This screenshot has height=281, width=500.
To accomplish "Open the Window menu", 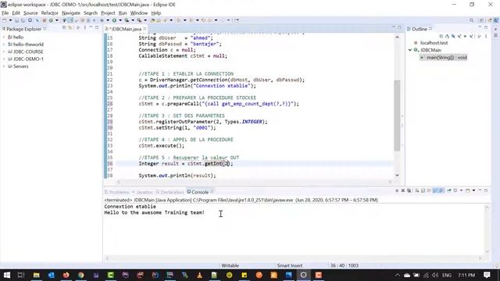I will click(x=139, y=13).
